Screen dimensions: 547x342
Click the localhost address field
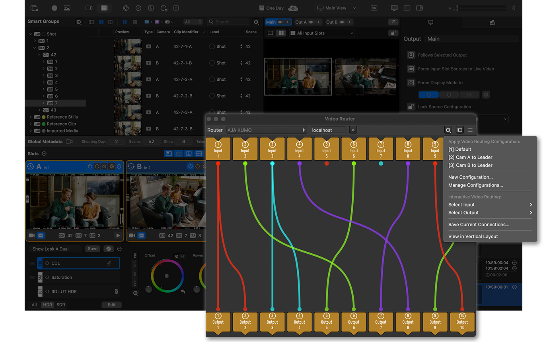click(x=328, y=130)
